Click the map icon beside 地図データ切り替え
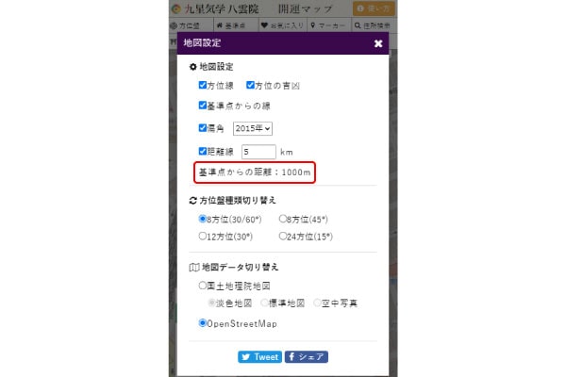This screenshot has width=566, height=377. 194,268
